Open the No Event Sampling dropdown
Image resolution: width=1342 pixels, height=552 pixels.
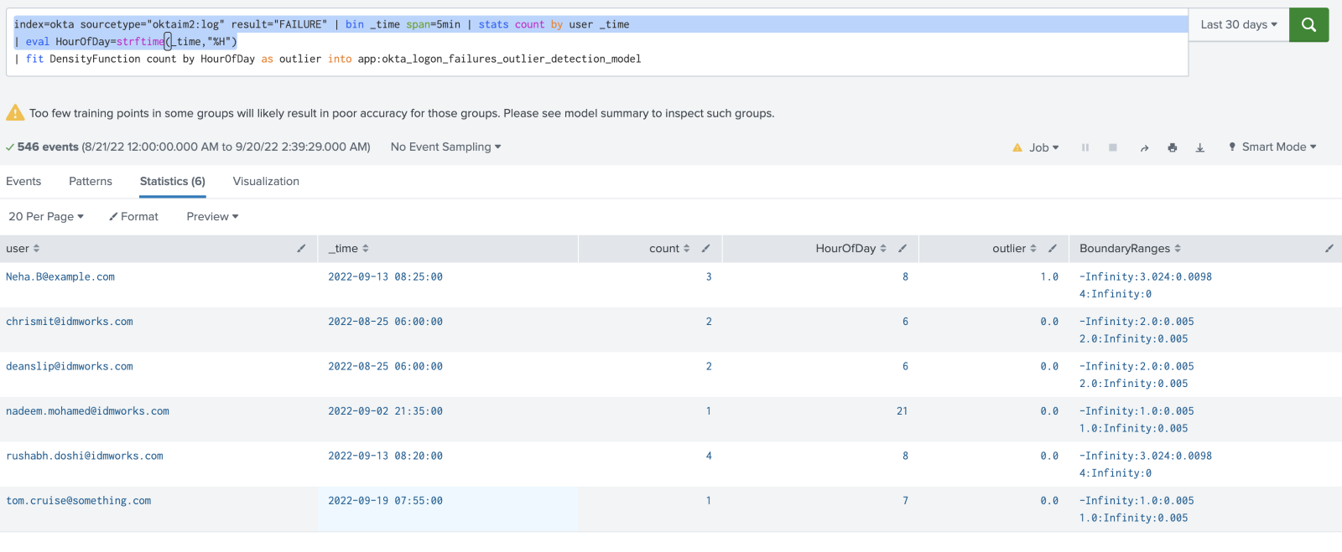tap(445, 147)
